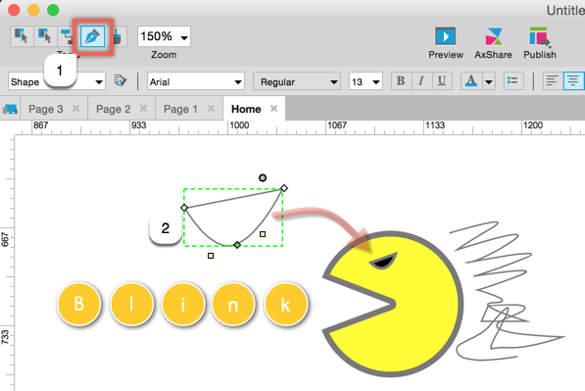Click the yellow circle labeled B
Screen dimensions: 585x391
click(x=78, y=304)
